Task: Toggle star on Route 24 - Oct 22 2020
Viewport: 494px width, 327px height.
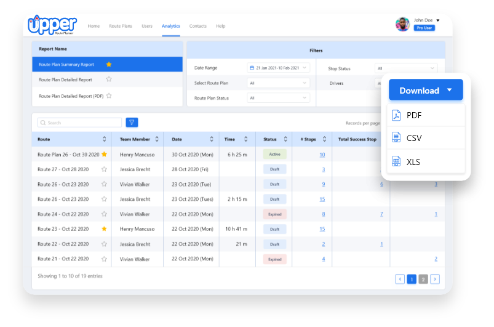Action: (105, 214)
